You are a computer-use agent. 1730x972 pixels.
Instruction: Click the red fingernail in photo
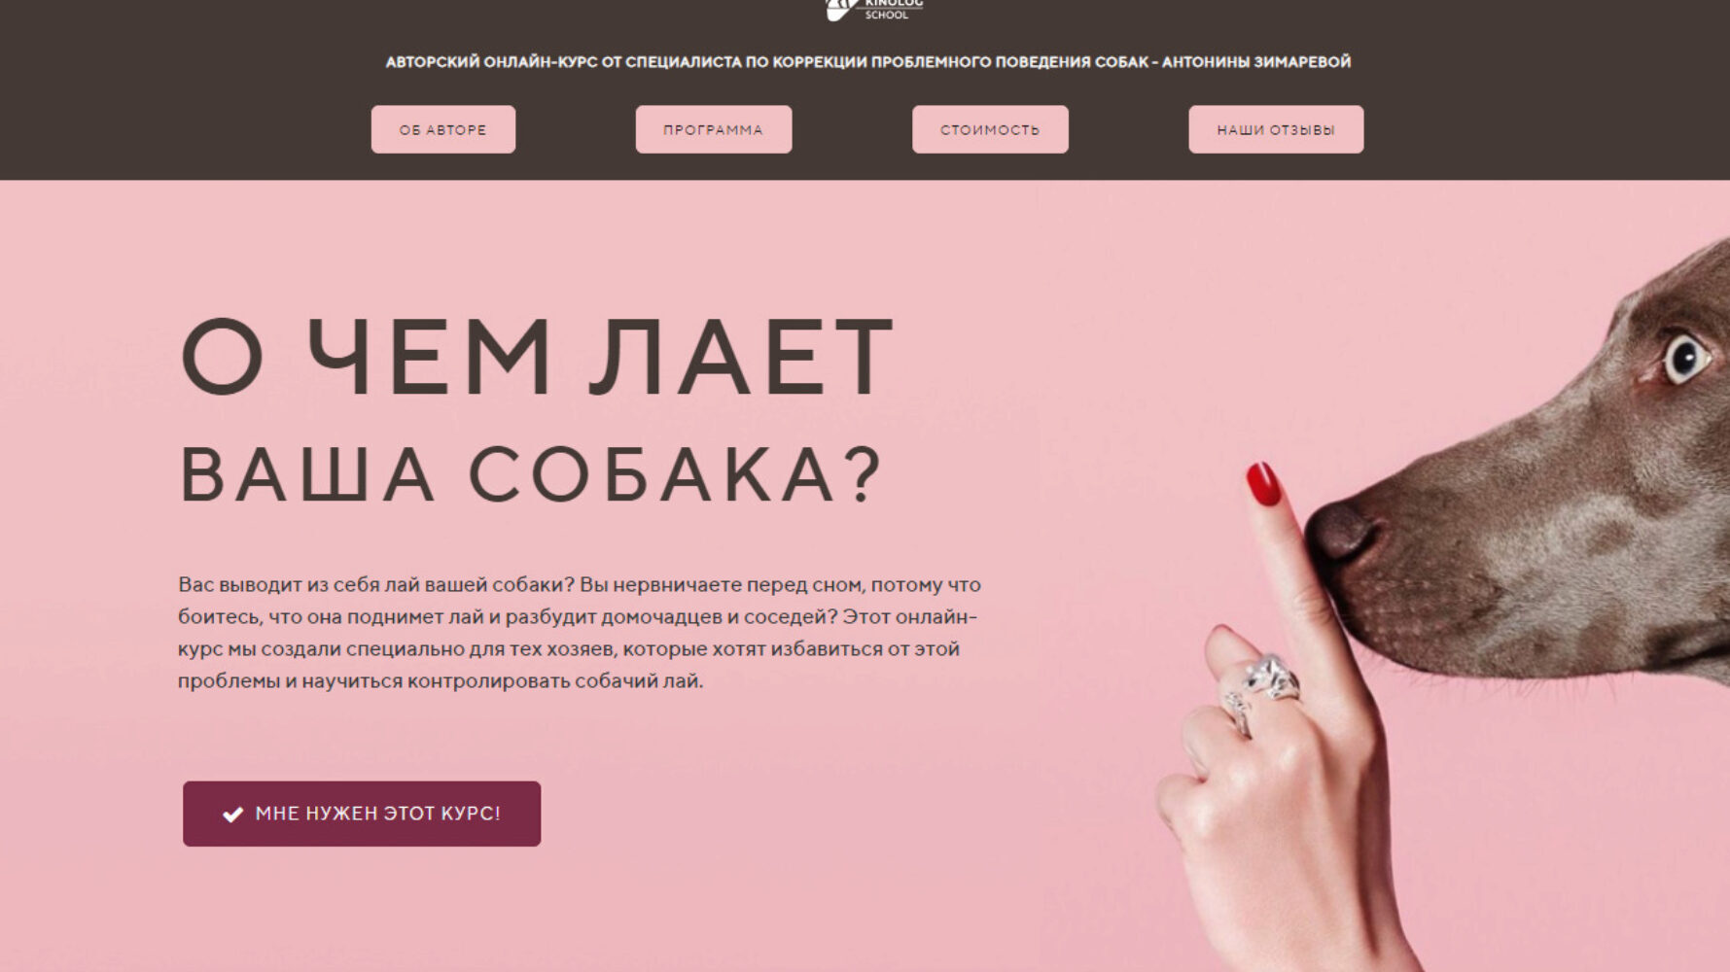pyautogui.click(x=1264, y=483)
